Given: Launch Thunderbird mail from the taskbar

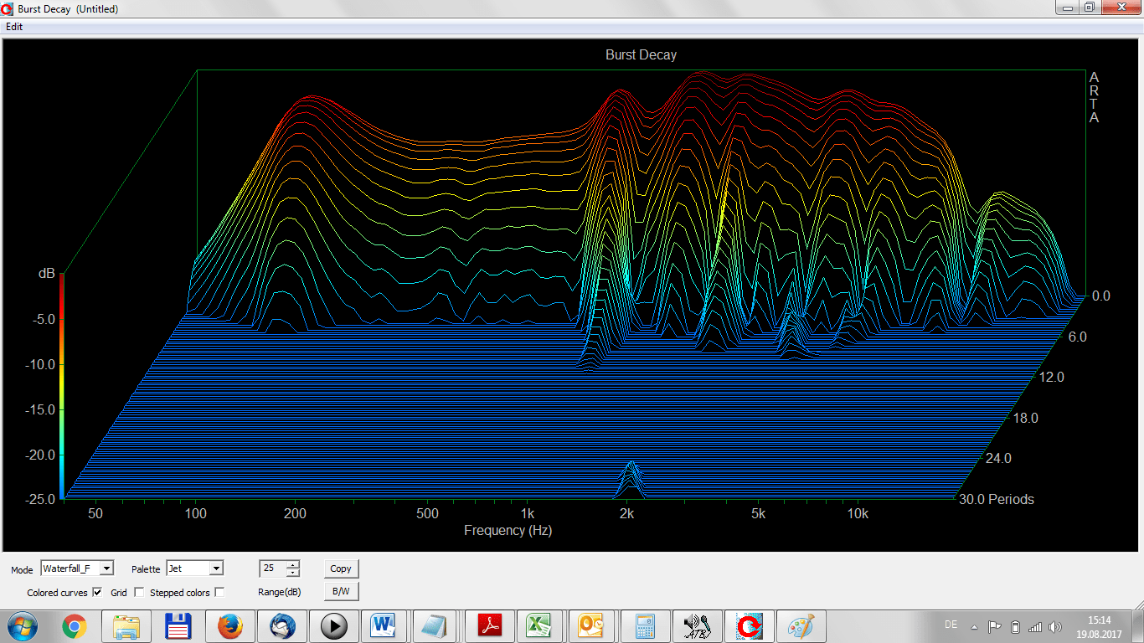Looking at the screenshot, I should (x=281, y=626).
